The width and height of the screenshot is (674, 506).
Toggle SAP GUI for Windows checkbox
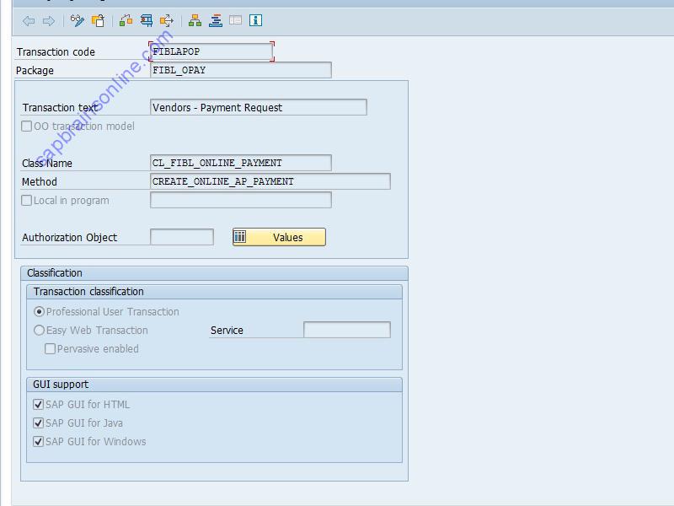tap(38, 441)
